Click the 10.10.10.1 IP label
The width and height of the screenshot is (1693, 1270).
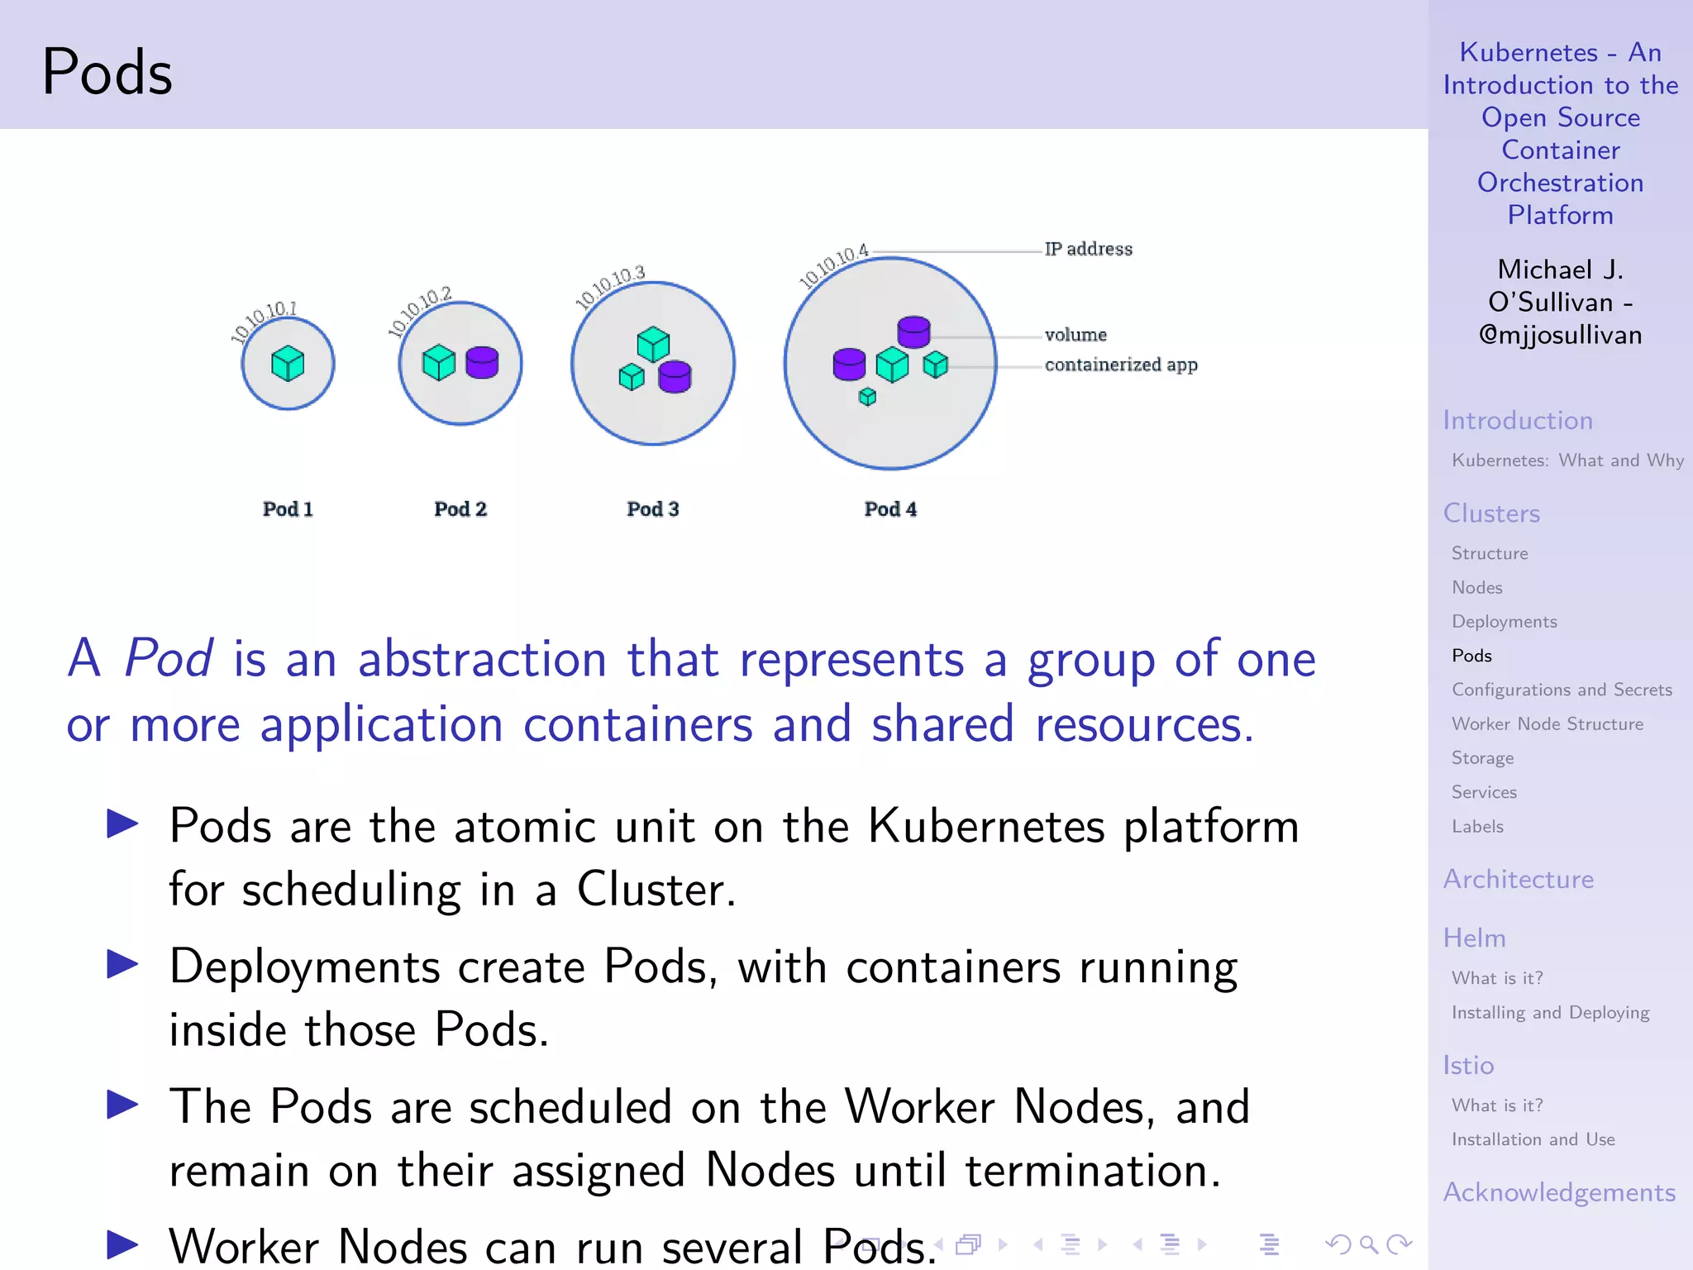click(x=263, y=322)
